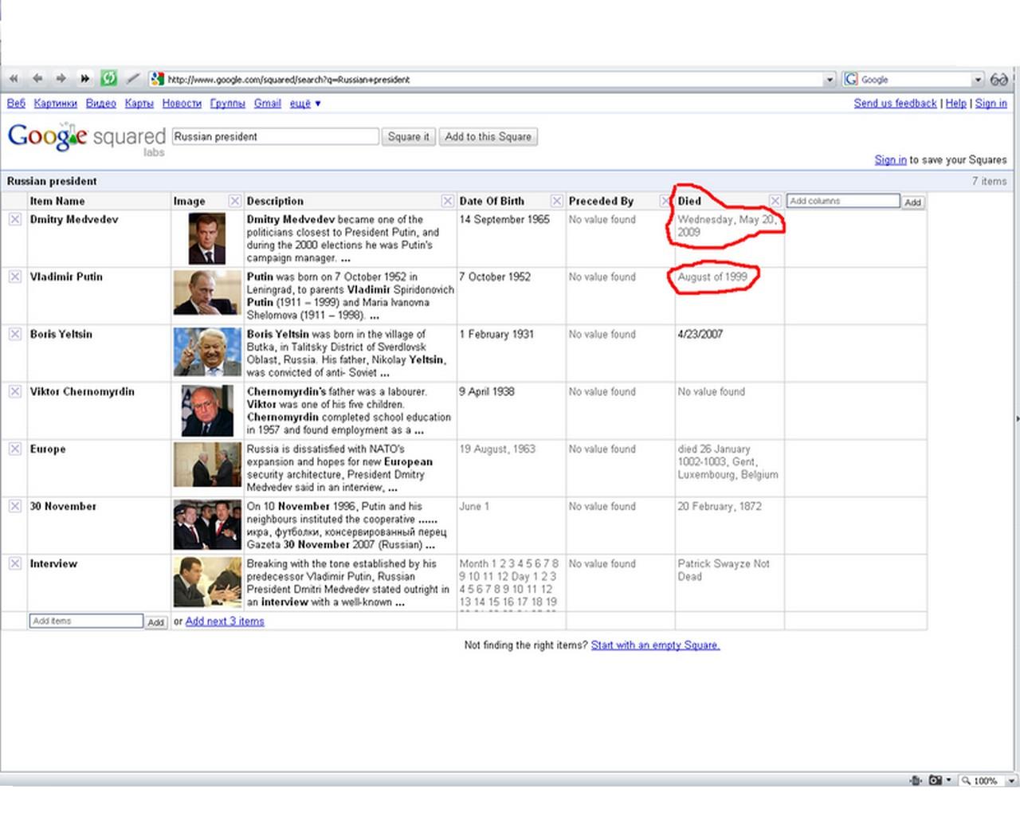
Task: Open the Группы link
Action: pos(228,104)
